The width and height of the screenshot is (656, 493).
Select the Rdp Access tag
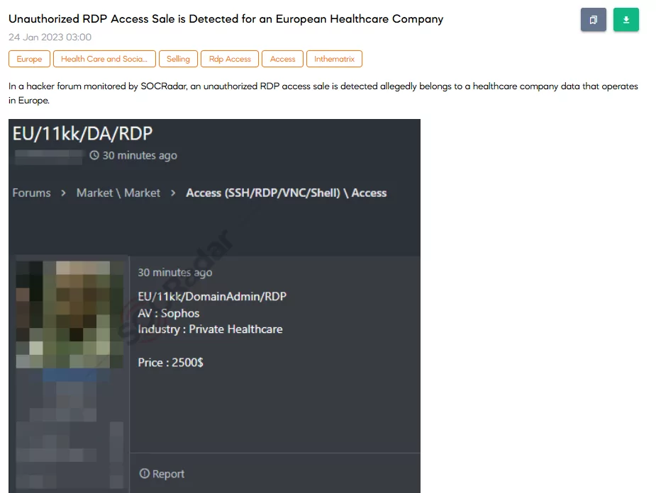point(230,59)
